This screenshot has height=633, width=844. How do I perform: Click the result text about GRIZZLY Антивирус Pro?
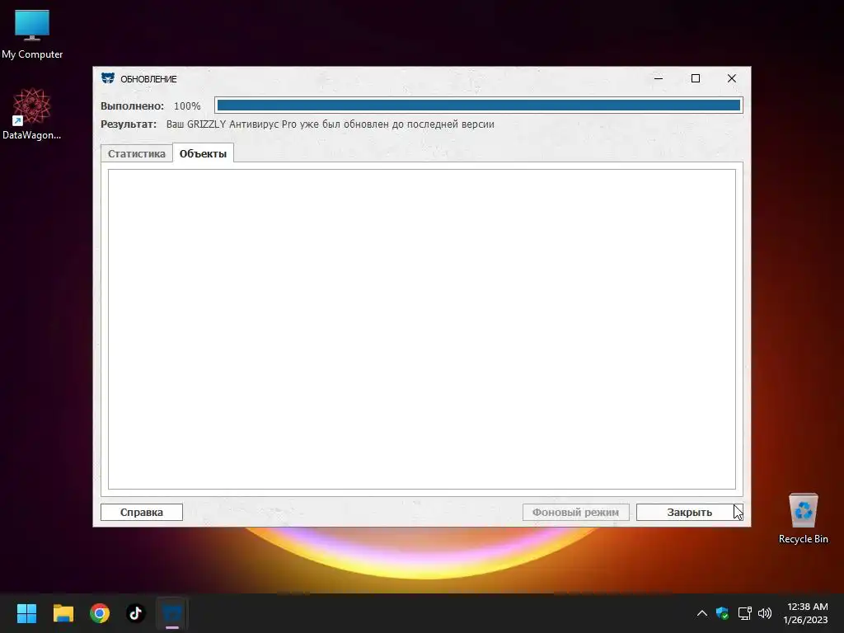pos(330,124)
